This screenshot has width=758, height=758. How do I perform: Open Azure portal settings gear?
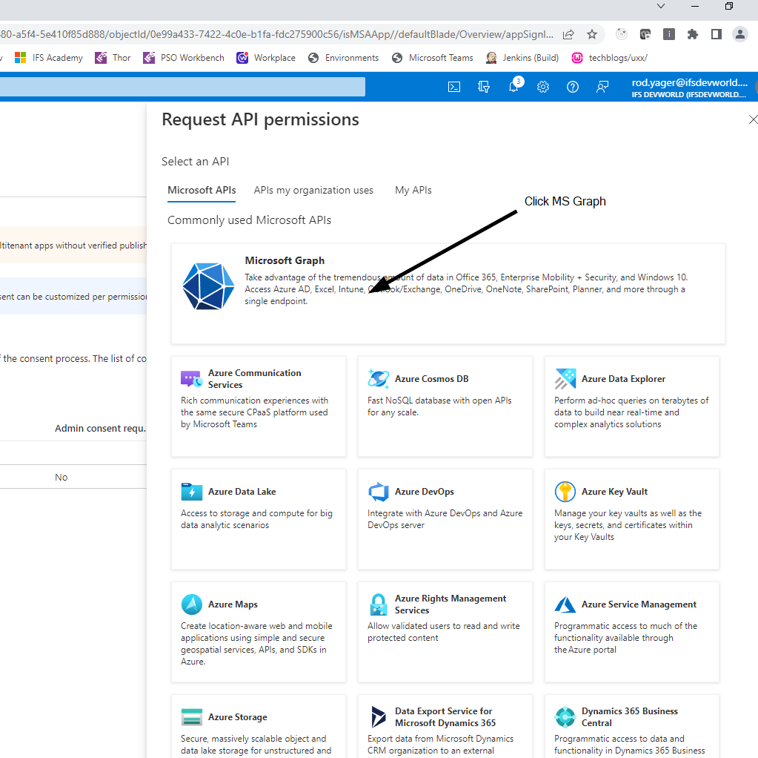[x=543, y=87]
